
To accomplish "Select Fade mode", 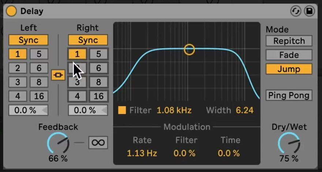I will point(289,55).
